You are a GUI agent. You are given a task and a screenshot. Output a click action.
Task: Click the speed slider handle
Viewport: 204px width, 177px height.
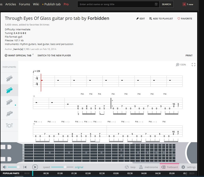click(x=65, y=167)
